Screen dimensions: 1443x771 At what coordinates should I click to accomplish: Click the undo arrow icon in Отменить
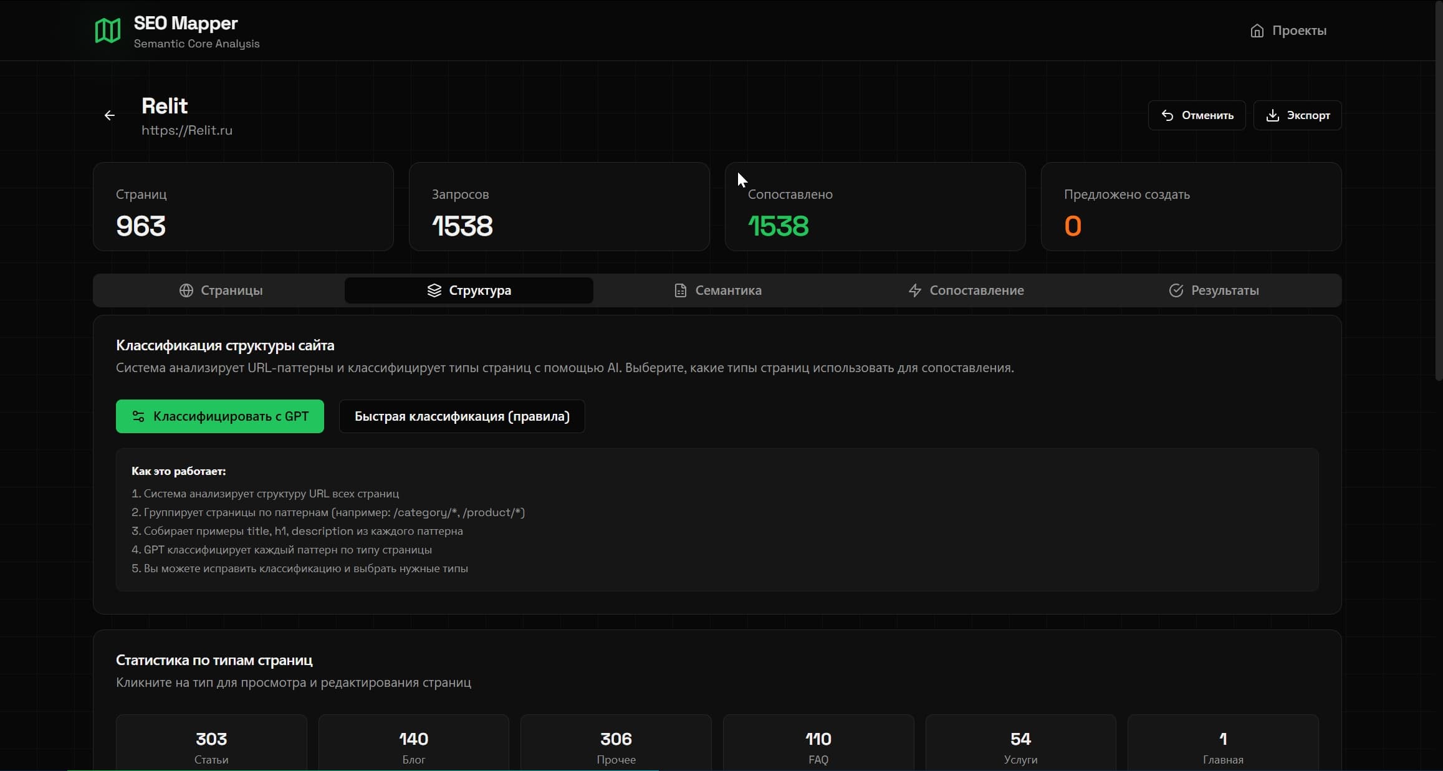(x=1167, y=115)
